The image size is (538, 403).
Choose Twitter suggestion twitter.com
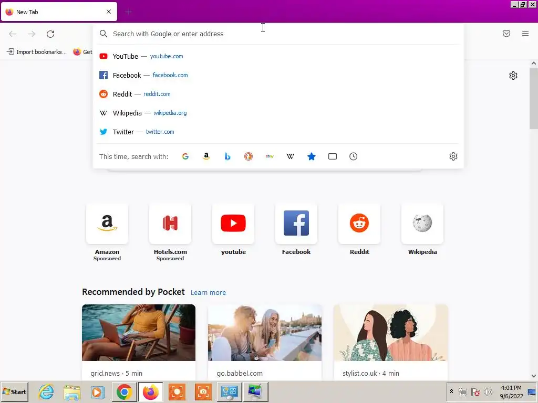coord(278,132)
